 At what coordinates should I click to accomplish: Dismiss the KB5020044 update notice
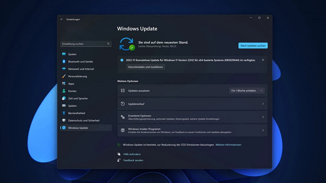pyautogui.click(x=263, y=60)
